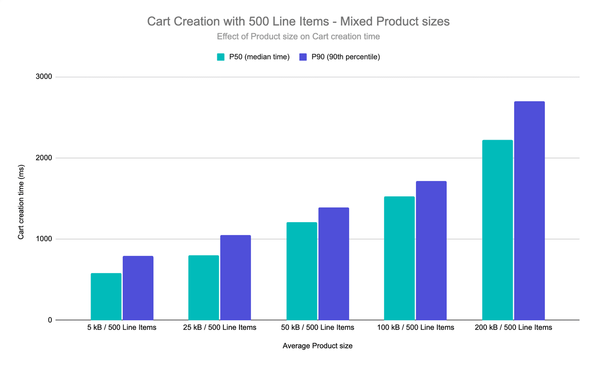Select the P90 (90th percentile) legend label
This screenshot has height=367, width=597.
(x=346, y=57)
